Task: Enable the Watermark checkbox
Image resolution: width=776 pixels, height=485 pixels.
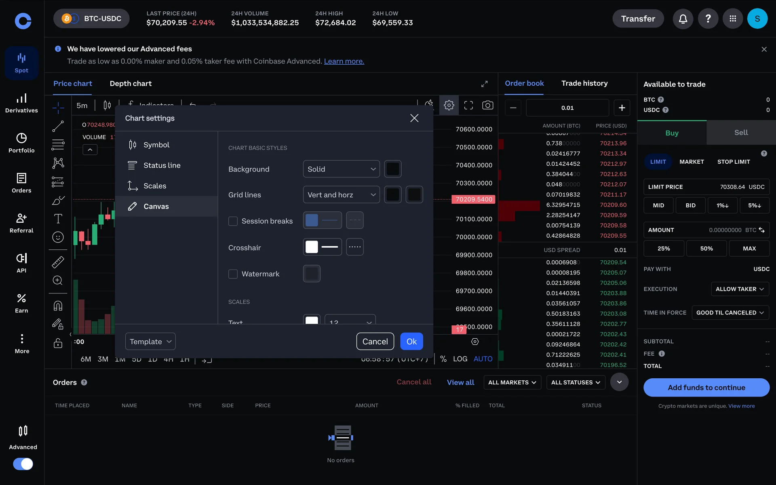Action: pyautogui.click(x=233, y=274)
